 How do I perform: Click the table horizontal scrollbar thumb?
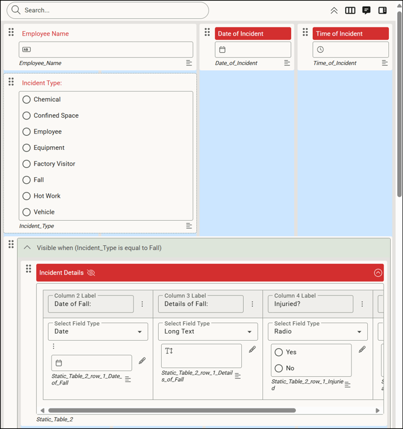[x=172, y=410]
